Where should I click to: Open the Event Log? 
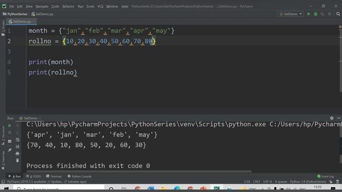325,177
